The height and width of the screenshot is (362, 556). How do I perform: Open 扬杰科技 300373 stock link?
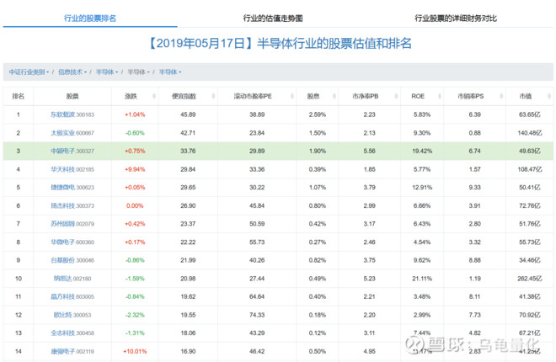(x=72, y=205)
